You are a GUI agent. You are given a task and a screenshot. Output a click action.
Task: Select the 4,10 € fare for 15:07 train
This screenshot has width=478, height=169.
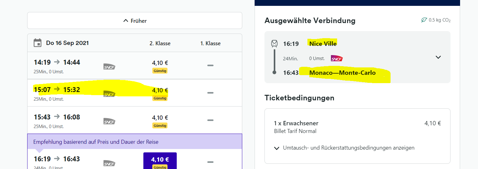[160, 93]
